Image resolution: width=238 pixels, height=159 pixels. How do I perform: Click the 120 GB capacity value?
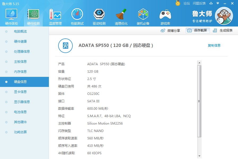point(93,72)
